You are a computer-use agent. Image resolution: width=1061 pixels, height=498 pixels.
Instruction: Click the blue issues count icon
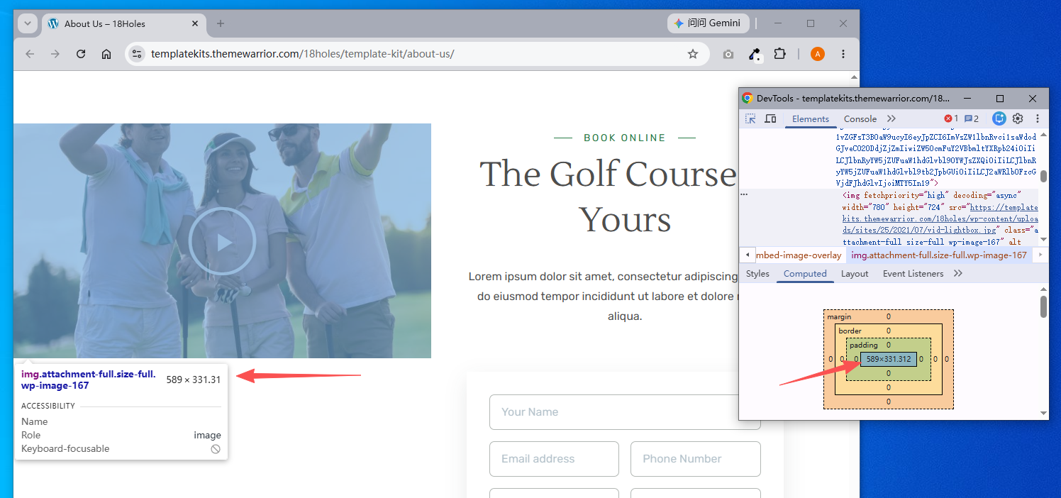click(972, 118)
